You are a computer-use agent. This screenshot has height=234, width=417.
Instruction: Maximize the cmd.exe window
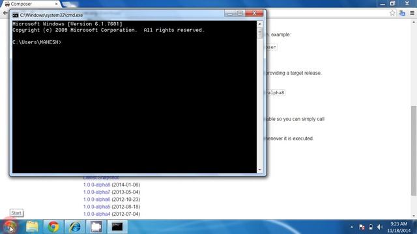click(240, 13)
